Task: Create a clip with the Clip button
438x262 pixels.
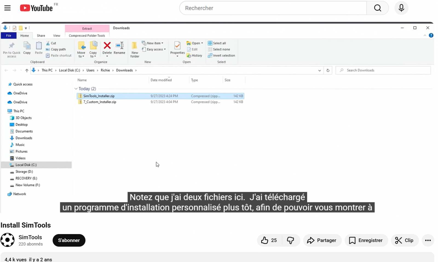Action: tap(405, 240)
